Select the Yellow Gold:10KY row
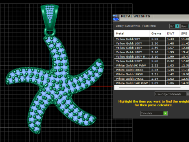Screen dimensions: 189x142 tap(152, 43)
